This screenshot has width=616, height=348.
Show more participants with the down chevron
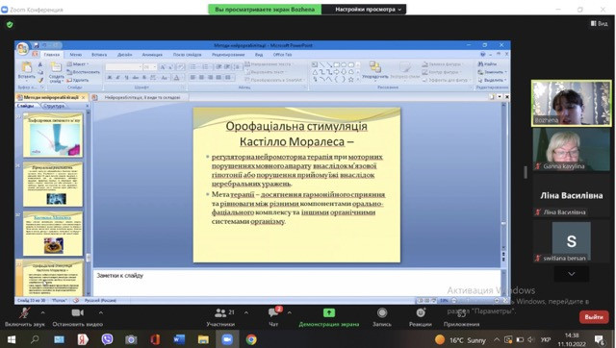(x=571, y=274)
